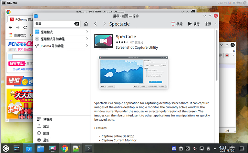Open clipboard tray icon
The width and height of the screenshot is (248, 153).
click(181, 149)
